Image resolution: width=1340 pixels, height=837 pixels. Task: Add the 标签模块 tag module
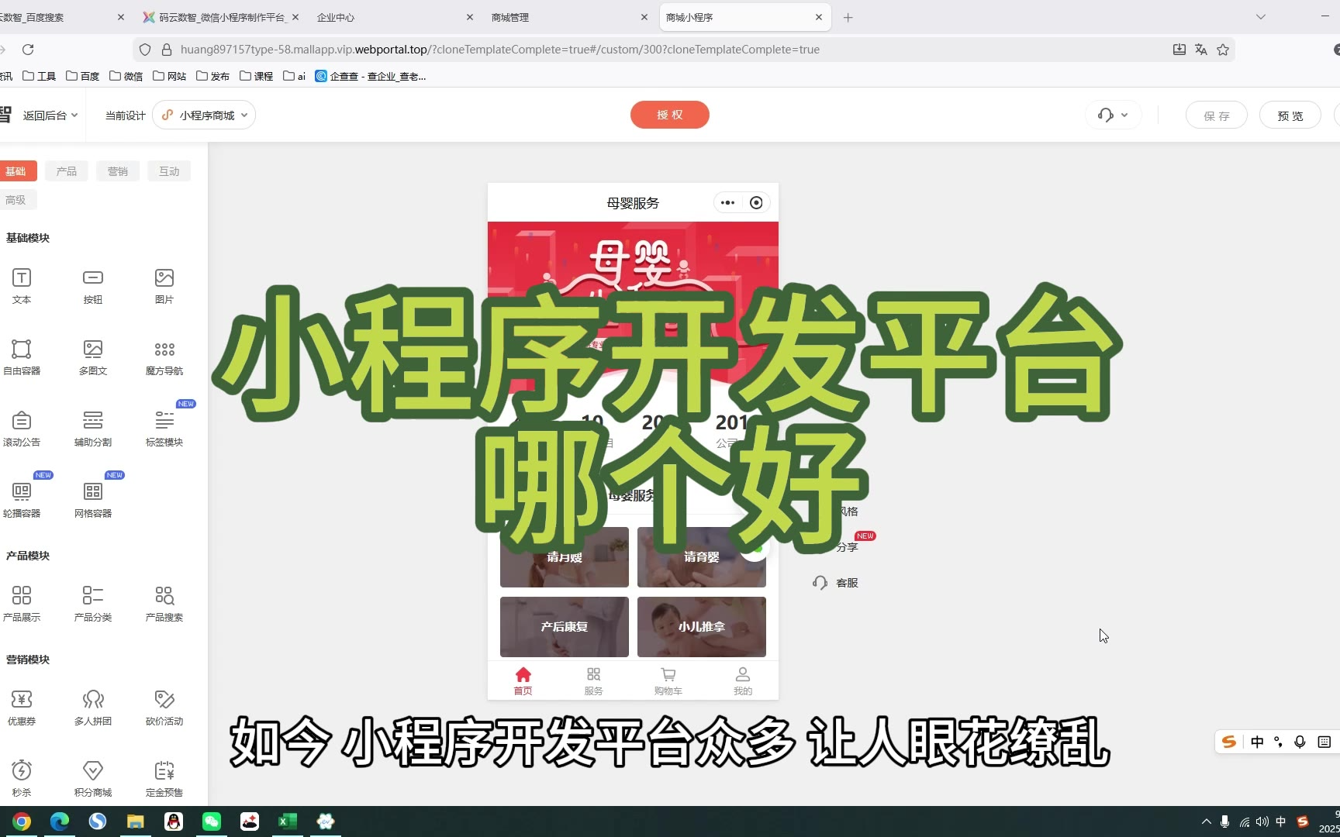tap(164, 429)
